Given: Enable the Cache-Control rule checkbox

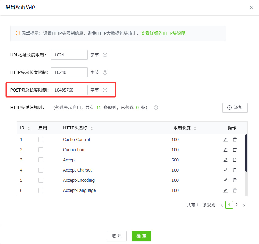Looking at the screenshot, I should click(41, 140).
